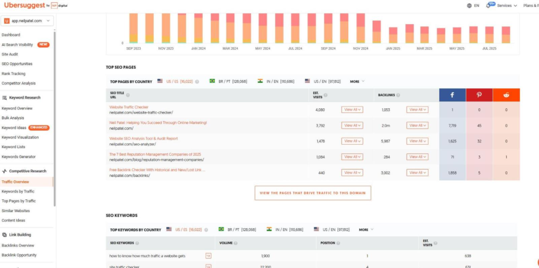Open backlinks View All for Free Backlink Checker row
Screen dimensions: 539x268
pyautogui.click(x=417, y=173)
